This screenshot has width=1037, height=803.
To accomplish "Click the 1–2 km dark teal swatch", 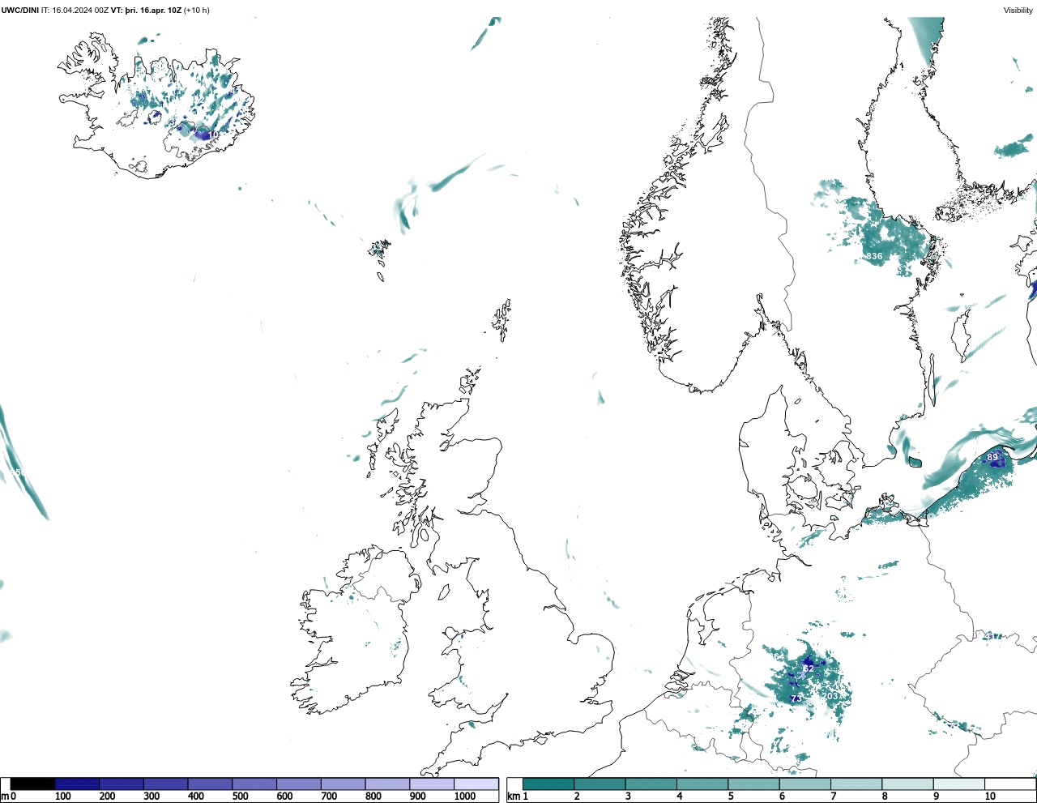I will click(548, 784).
